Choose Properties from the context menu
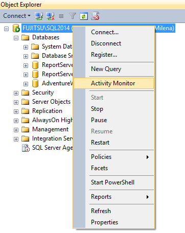185x233 pixels. pos(114,222)
